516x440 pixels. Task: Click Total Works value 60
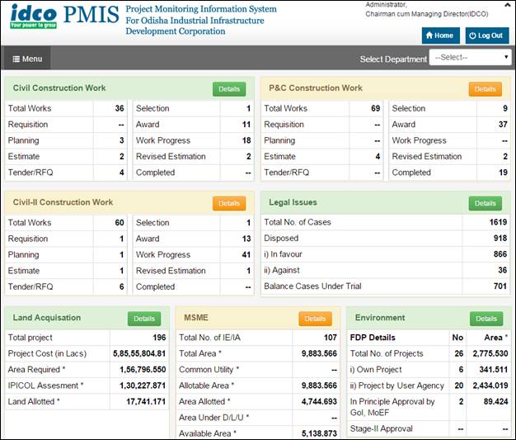click(120, 223)
